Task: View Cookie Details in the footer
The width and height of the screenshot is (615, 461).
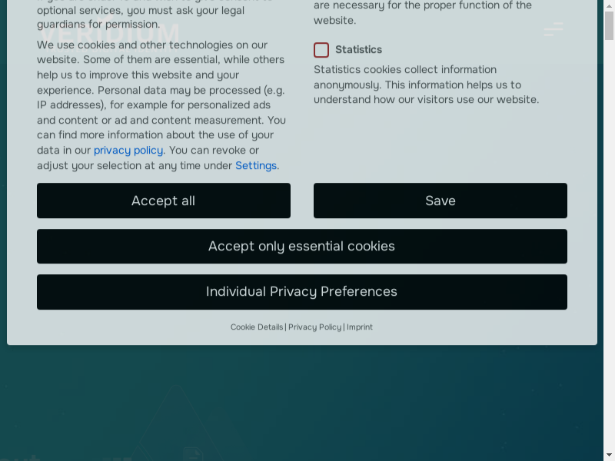Action: (x=257, y=327)
